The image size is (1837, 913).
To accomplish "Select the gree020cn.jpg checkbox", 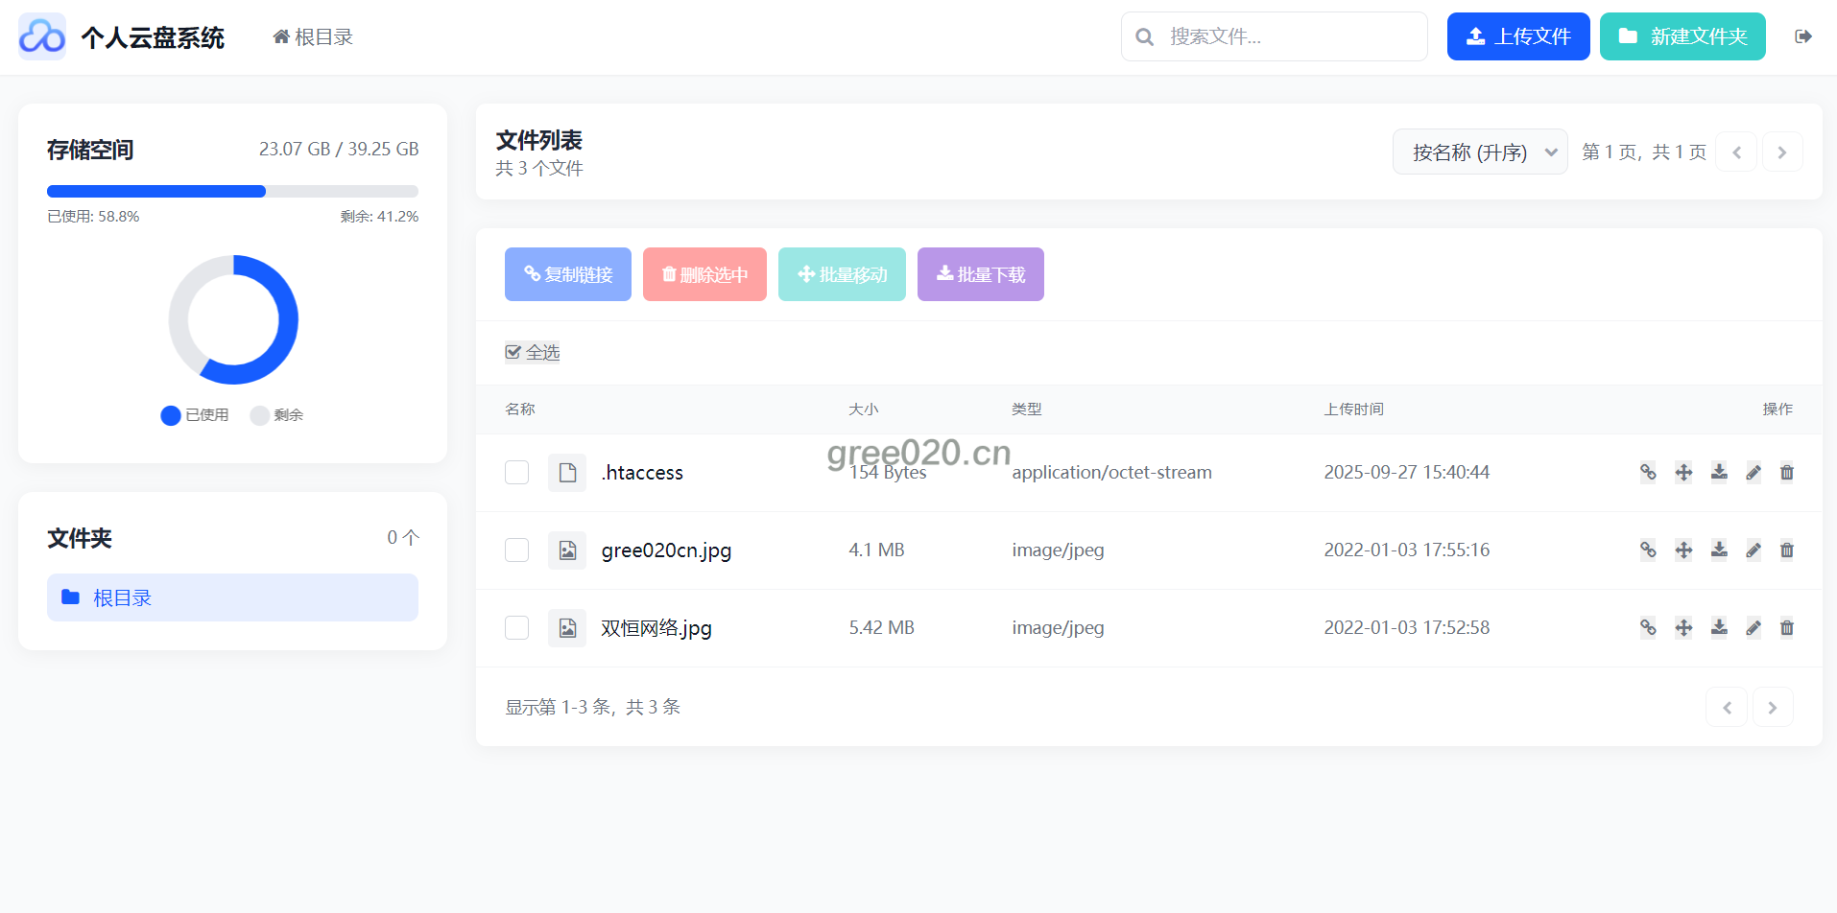I will 517,550.
